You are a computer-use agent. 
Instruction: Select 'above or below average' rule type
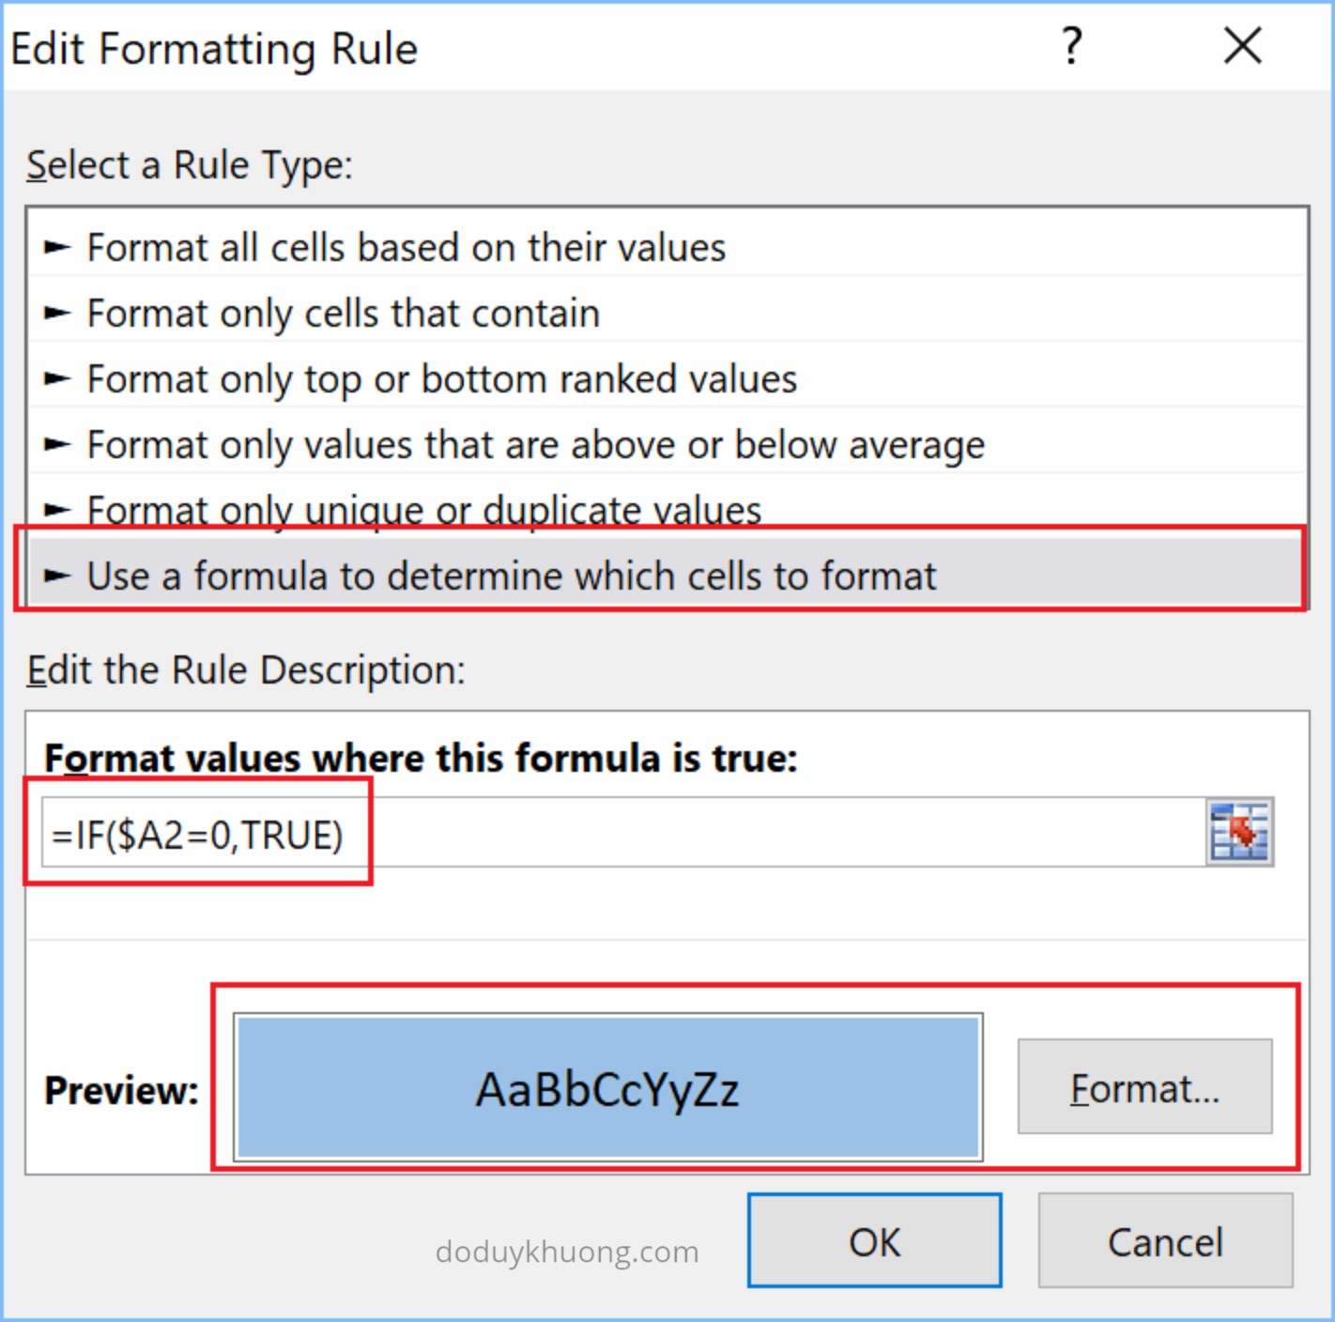pos(535,445)
